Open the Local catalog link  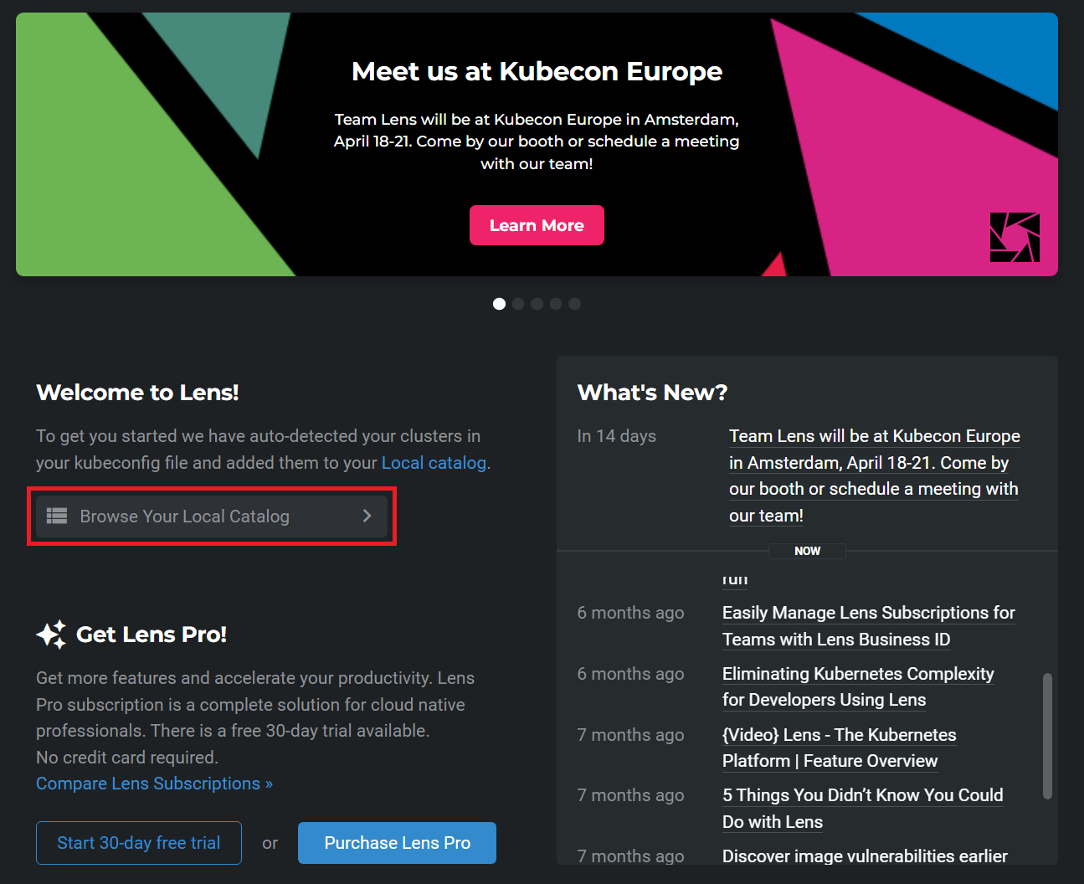click(x=434, y=463)
